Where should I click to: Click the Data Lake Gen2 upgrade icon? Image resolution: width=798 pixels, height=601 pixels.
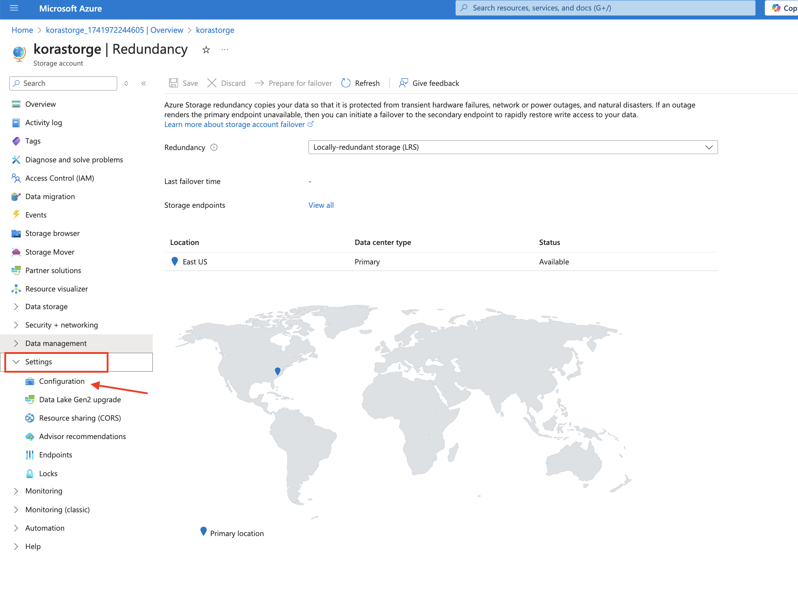(30, 400)
